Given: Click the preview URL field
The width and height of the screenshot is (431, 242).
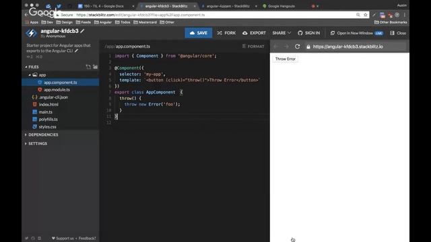Looking at the screenshot, I should (355, 46).
